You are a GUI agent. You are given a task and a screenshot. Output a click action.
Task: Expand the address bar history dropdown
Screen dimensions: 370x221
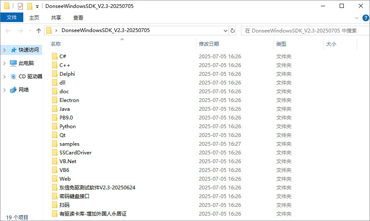point(226,30)
